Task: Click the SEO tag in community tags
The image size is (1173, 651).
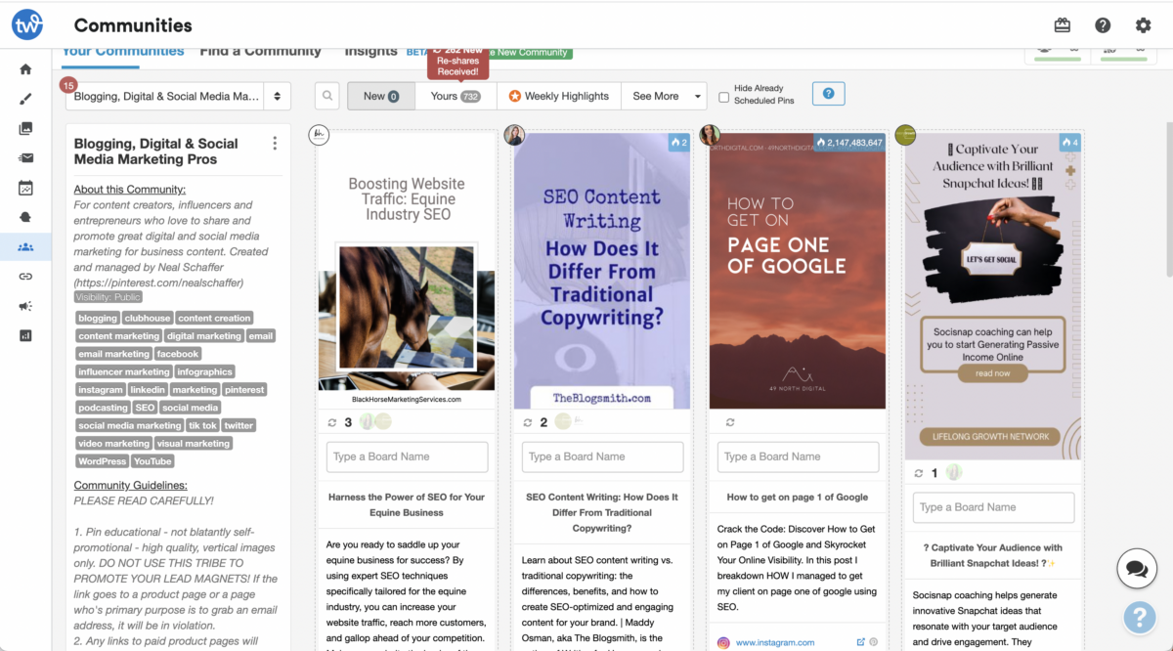Action: pos(145,408)
